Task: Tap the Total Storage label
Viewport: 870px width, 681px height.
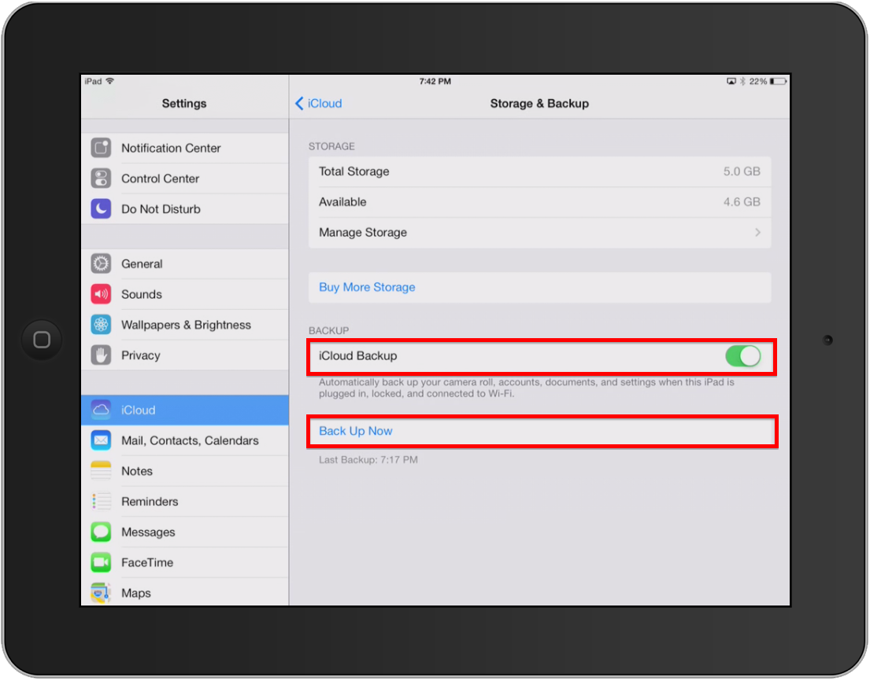Action: [354, 171]
